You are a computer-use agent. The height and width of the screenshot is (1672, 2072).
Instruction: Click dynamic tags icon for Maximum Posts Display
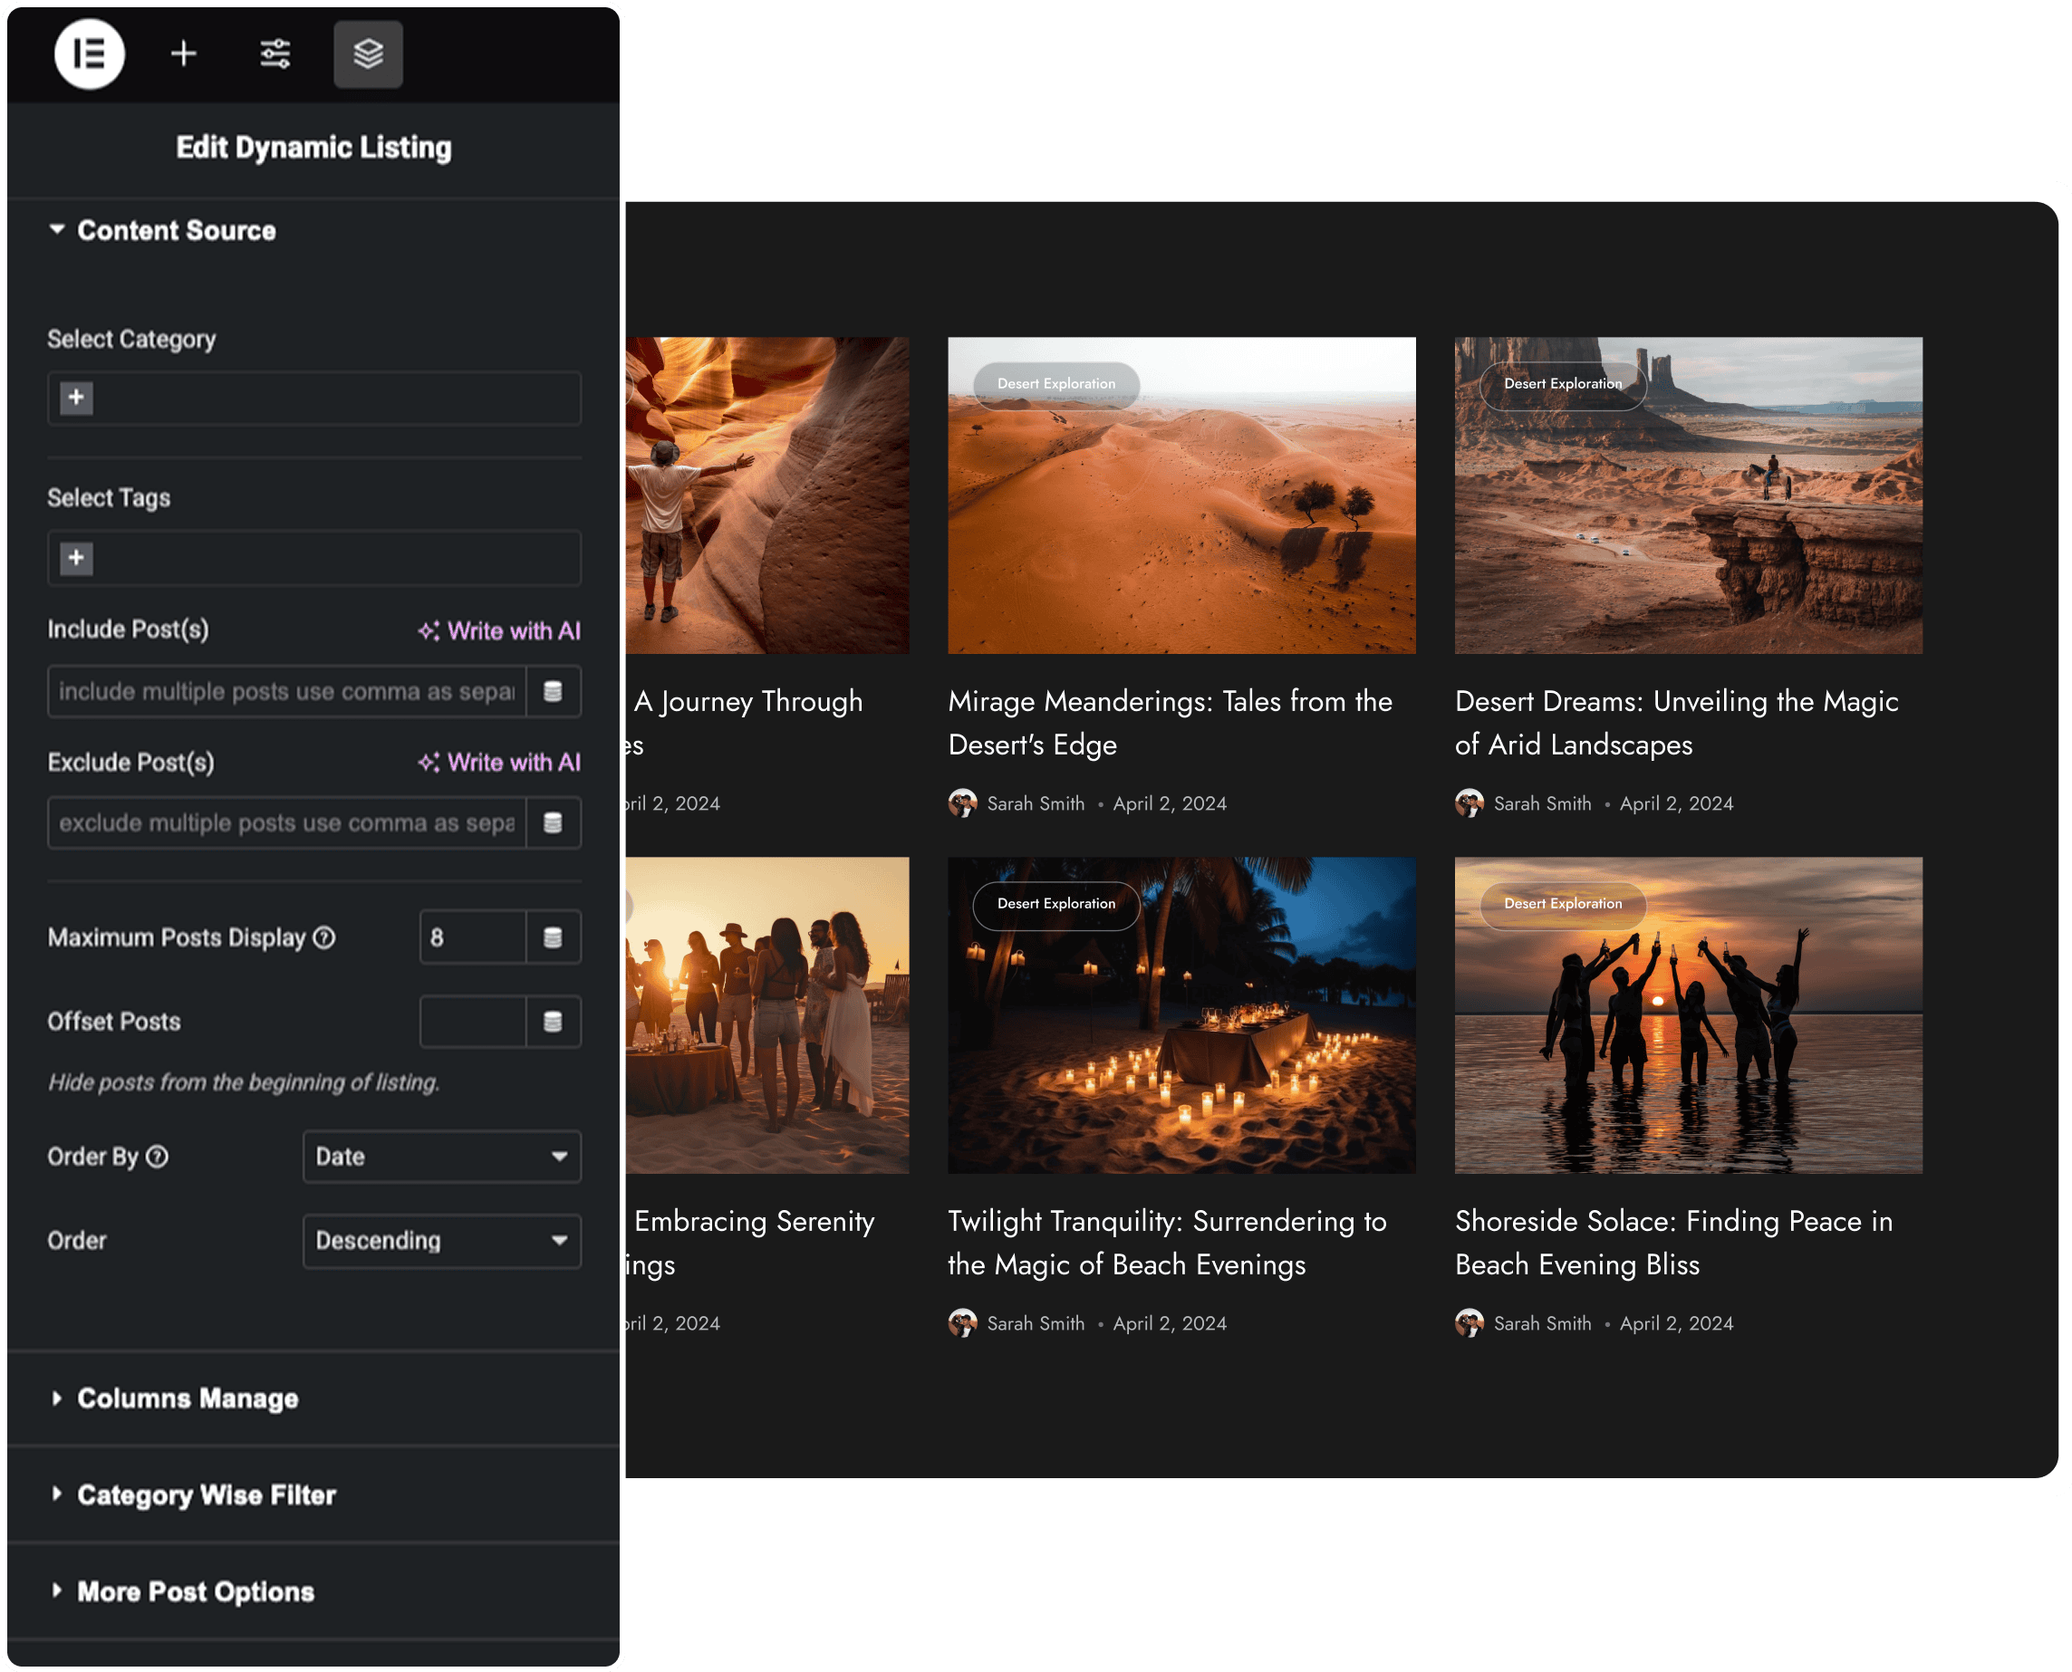[x=553, y=937]
